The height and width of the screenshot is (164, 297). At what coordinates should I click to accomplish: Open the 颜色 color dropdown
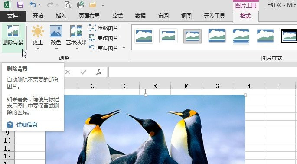pyautogui.click(x=56, y=38)
